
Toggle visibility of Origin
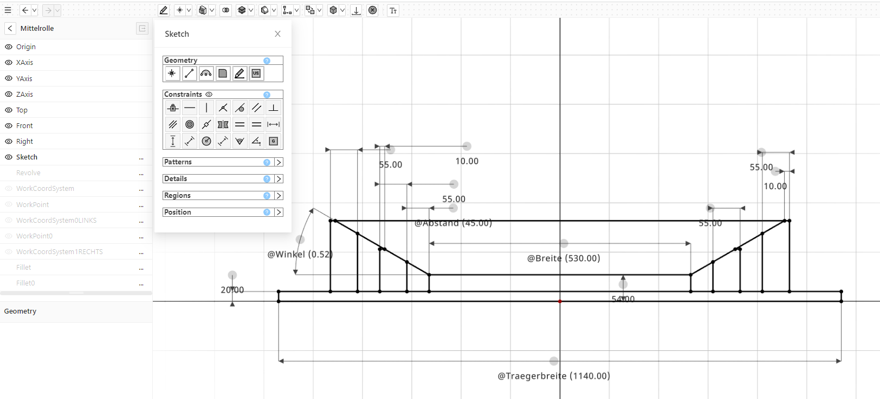[x=9, y=47]
